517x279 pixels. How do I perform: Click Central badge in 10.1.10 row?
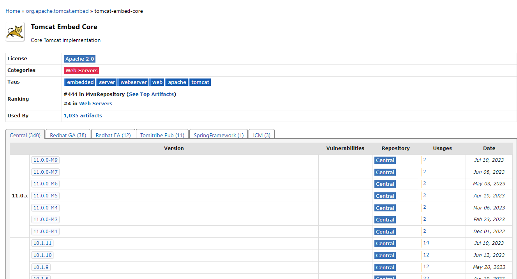(385, 255)
